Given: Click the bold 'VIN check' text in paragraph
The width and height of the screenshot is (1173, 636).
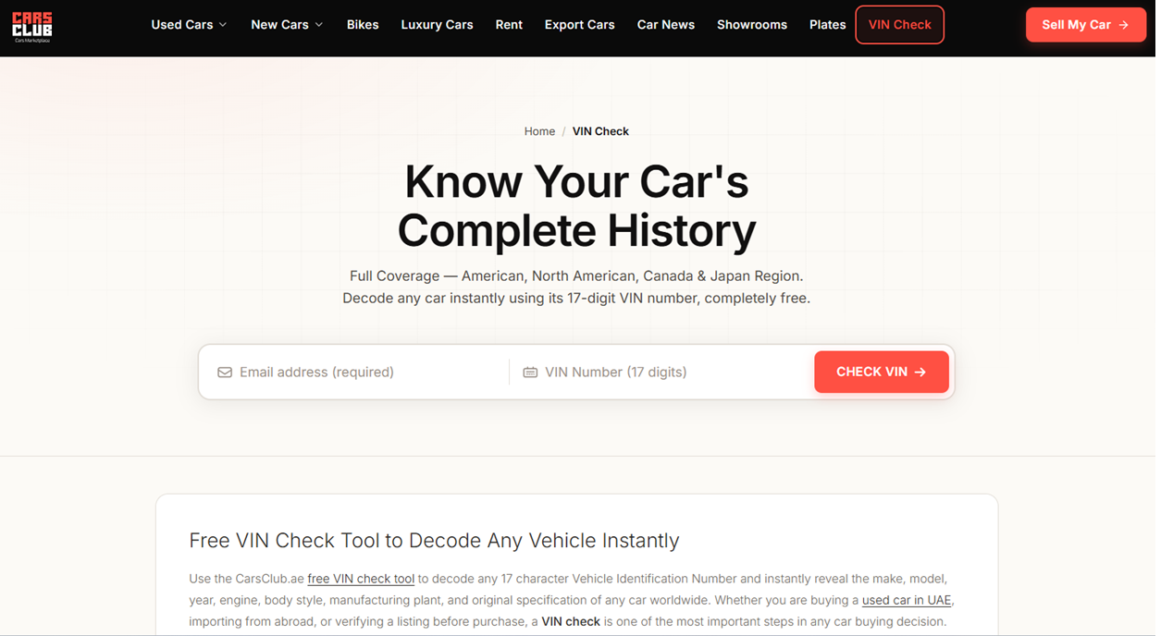Looking at the screenshot, I should click(x=571, y=621).
